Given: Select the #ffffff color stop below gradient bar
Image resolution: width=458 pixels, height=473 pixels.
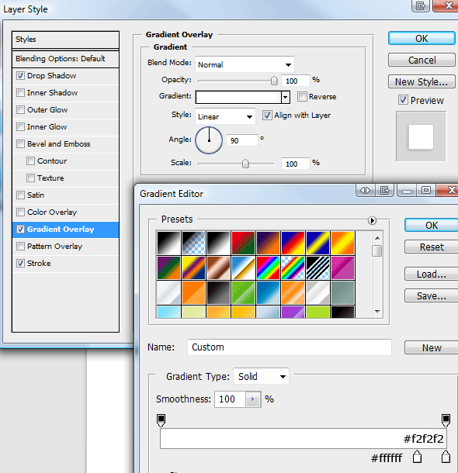Looking at the screenshot, I should [417, 457].
